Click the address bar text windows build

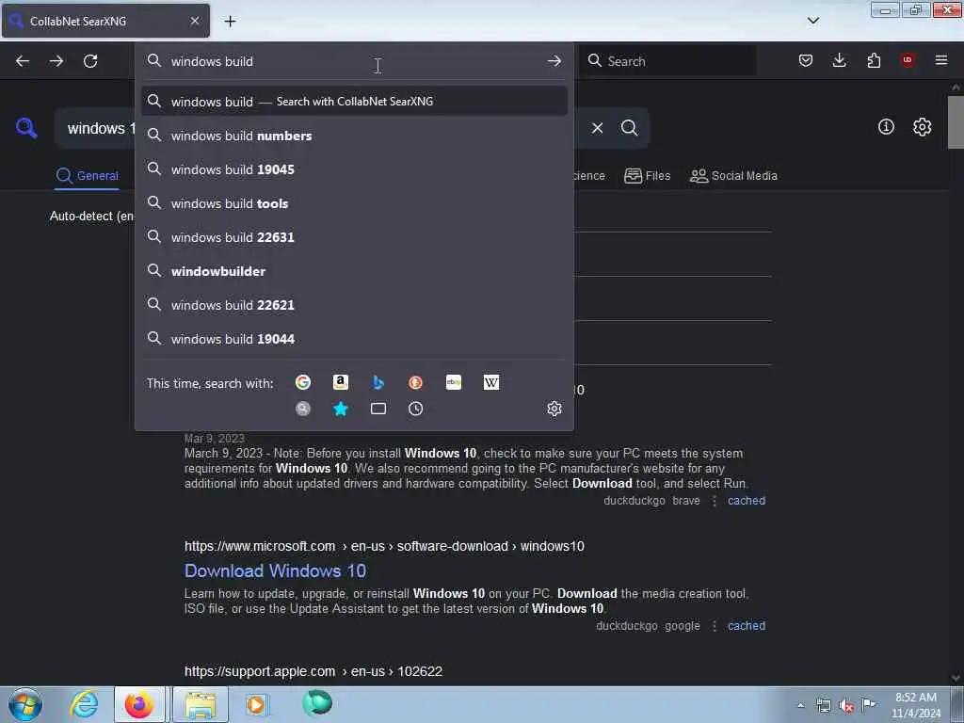tap(212, 61)
